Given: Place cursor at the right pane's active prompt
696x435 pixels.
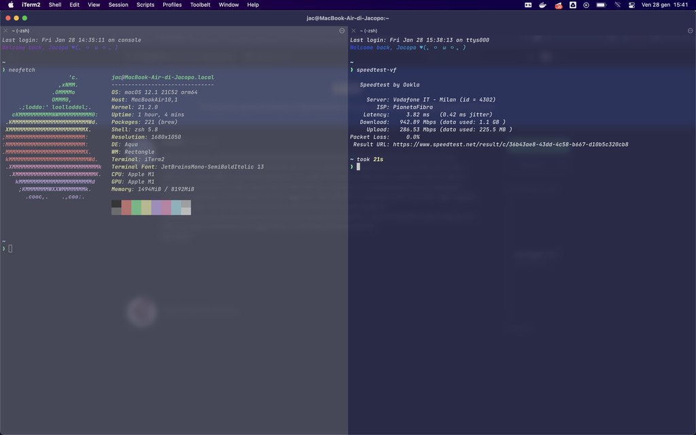Looking at the screenshot, I should coord(358,167).
